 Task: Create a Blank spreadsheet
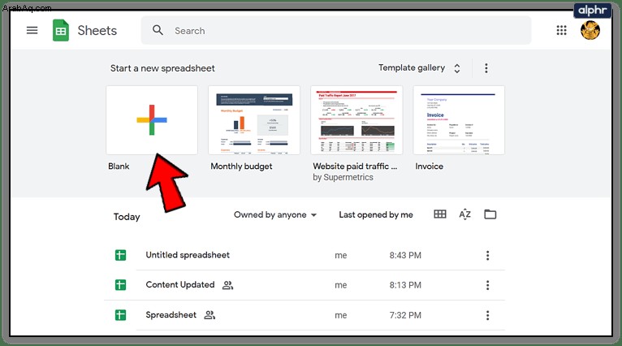(x=152, y=120)
